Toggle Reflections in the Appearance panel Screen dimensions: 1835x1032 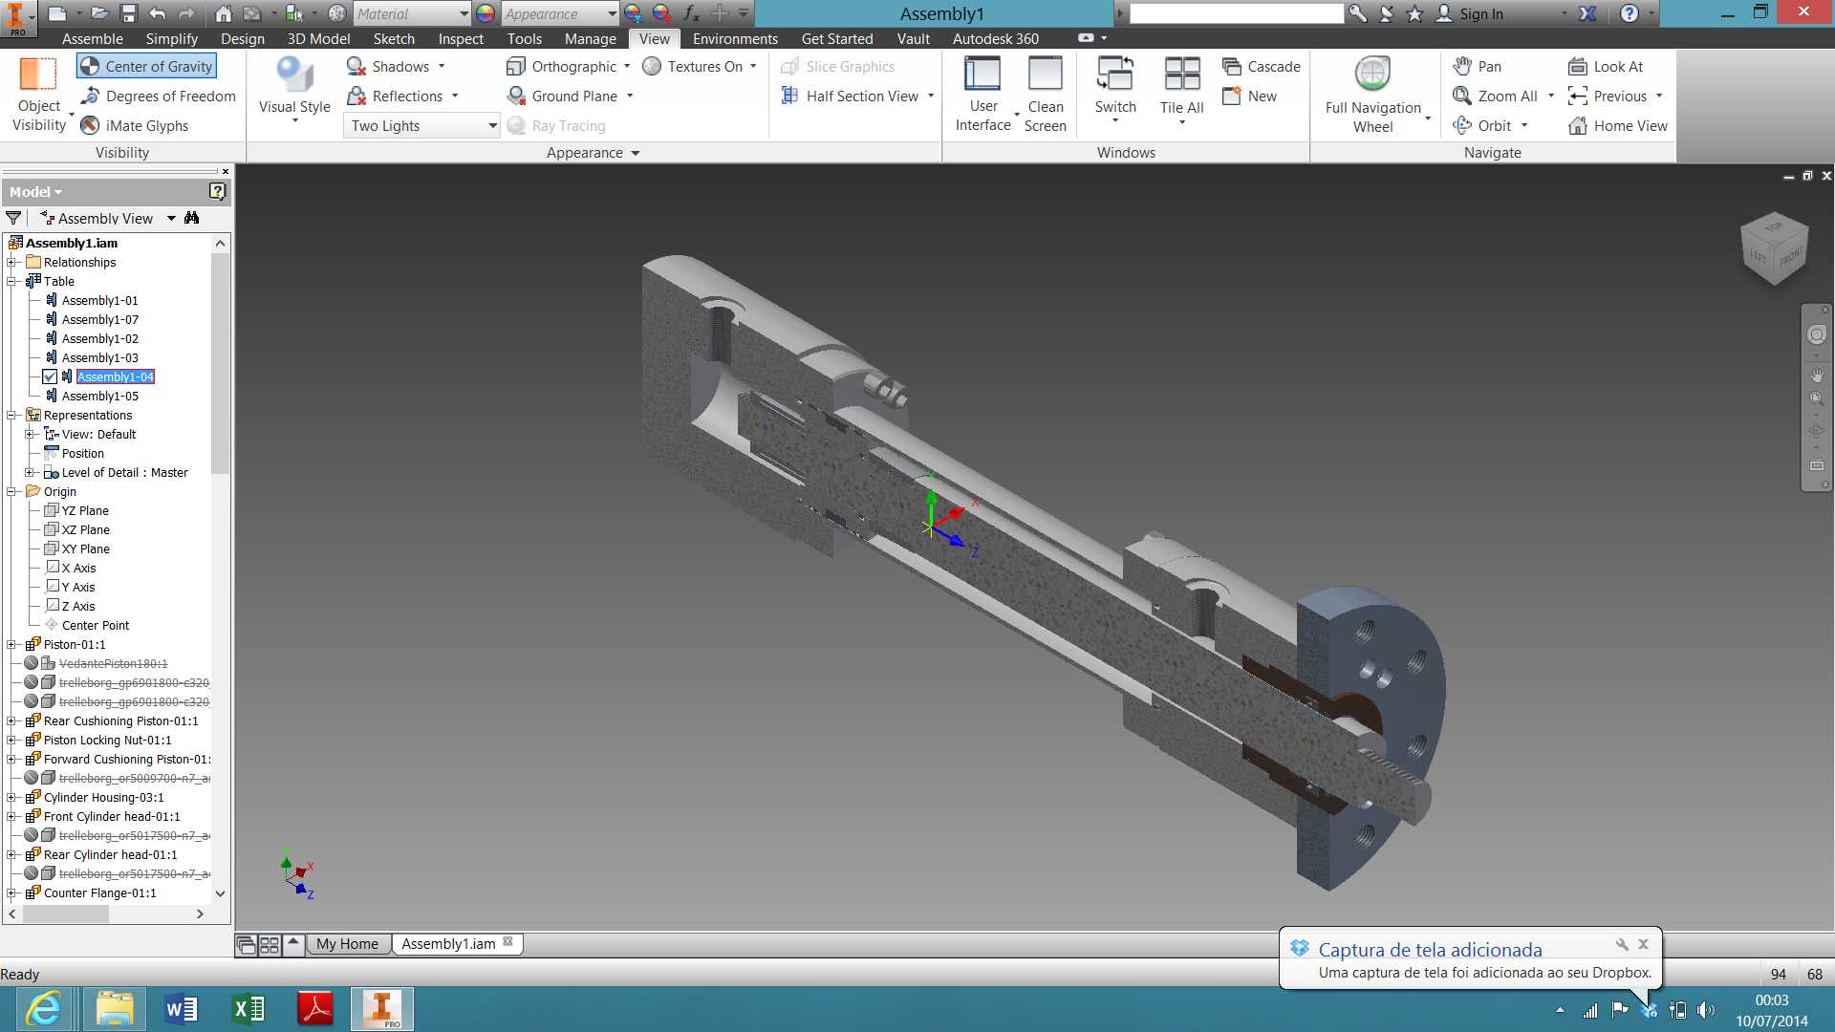[395, 96]
